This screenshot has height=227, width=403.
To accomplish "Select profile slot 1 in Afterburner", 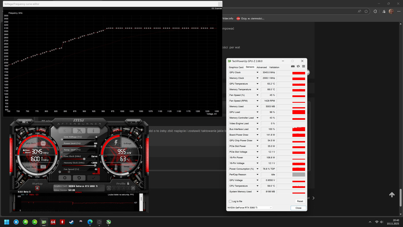I will (x=109, y=188).
